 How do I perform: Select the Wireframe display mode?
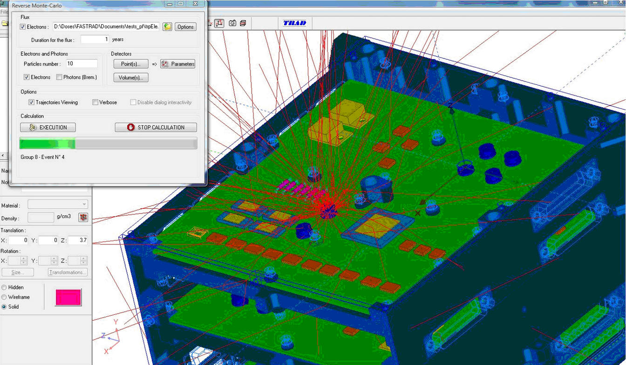4,297
